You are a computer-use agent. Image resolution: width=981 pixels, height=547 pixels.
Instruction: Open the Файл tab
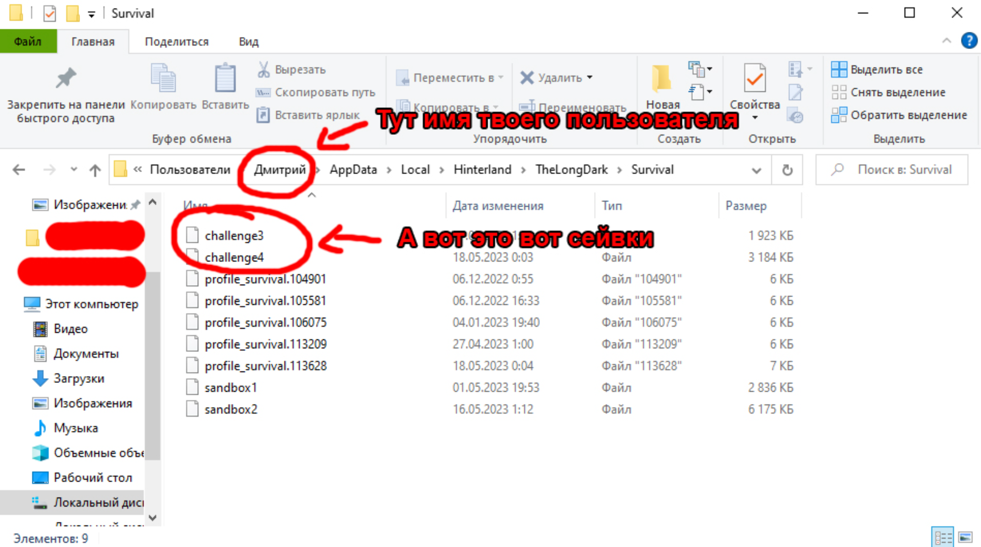28,42
